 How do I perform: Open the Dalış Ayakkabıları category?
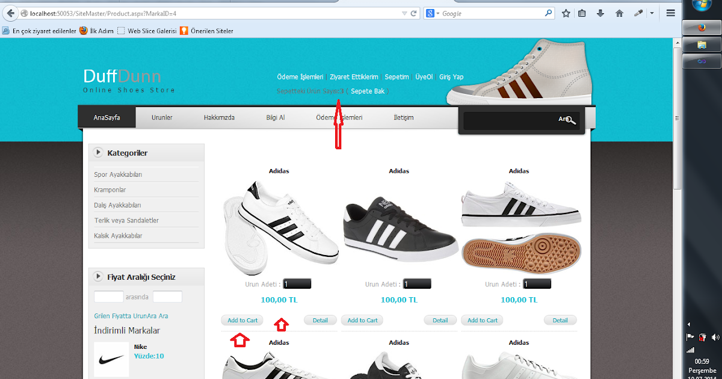(x=117, y=205)
